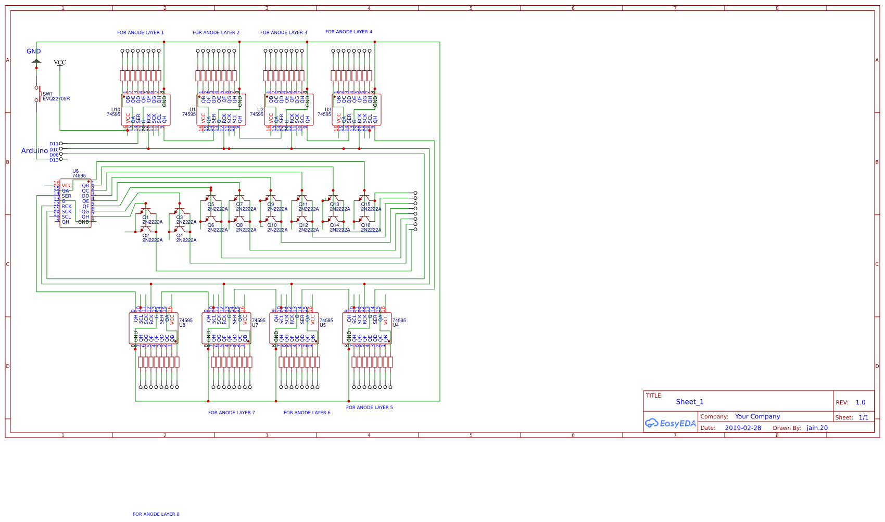885x522 pixels.
Task: Select the U6 74595 shift register chip
Action: click(x=75, y=203)
